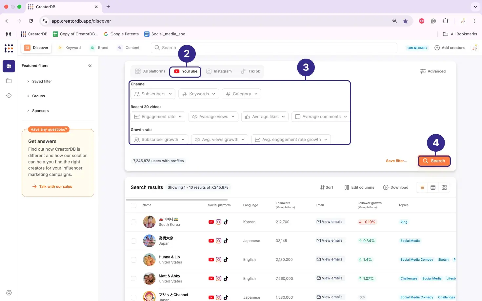
Task: Select the YouTube platform tab
Action: point(185,71)
